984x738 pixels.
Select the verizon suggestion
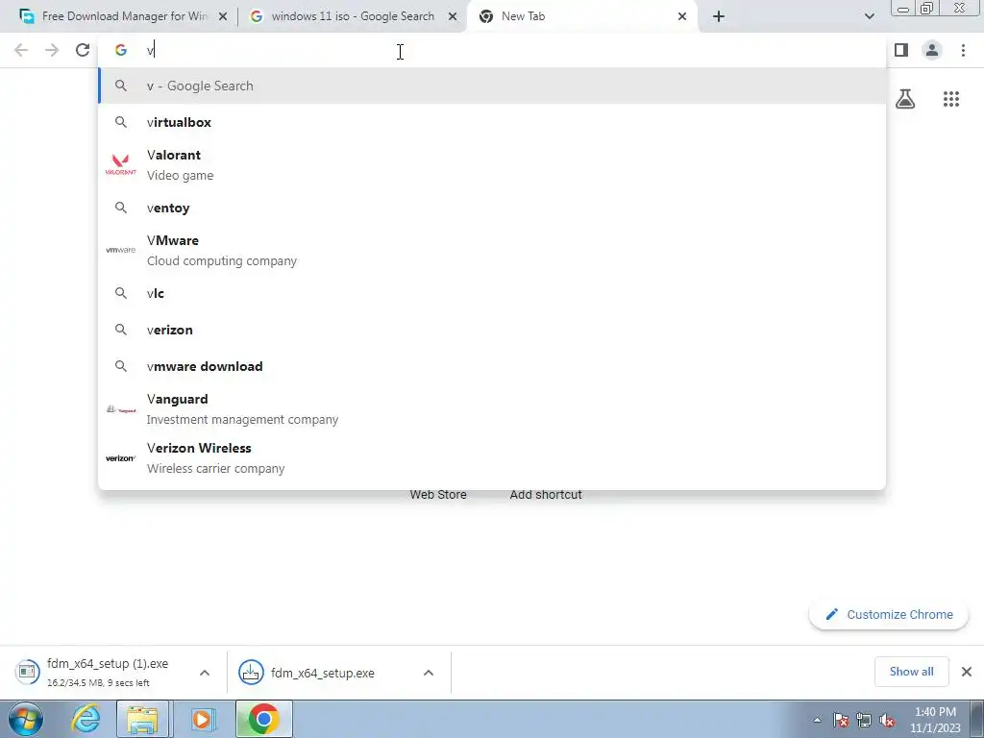492,330
